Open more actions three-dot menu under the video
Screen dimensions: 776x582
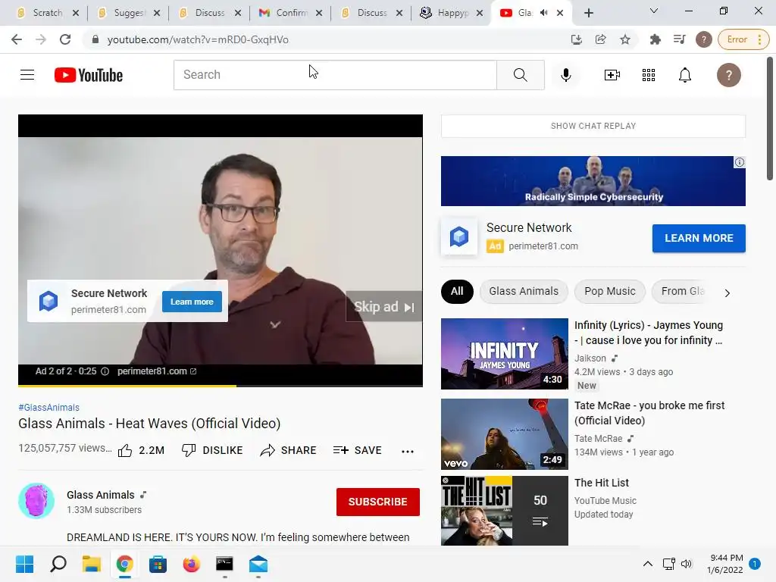(407, 451)
